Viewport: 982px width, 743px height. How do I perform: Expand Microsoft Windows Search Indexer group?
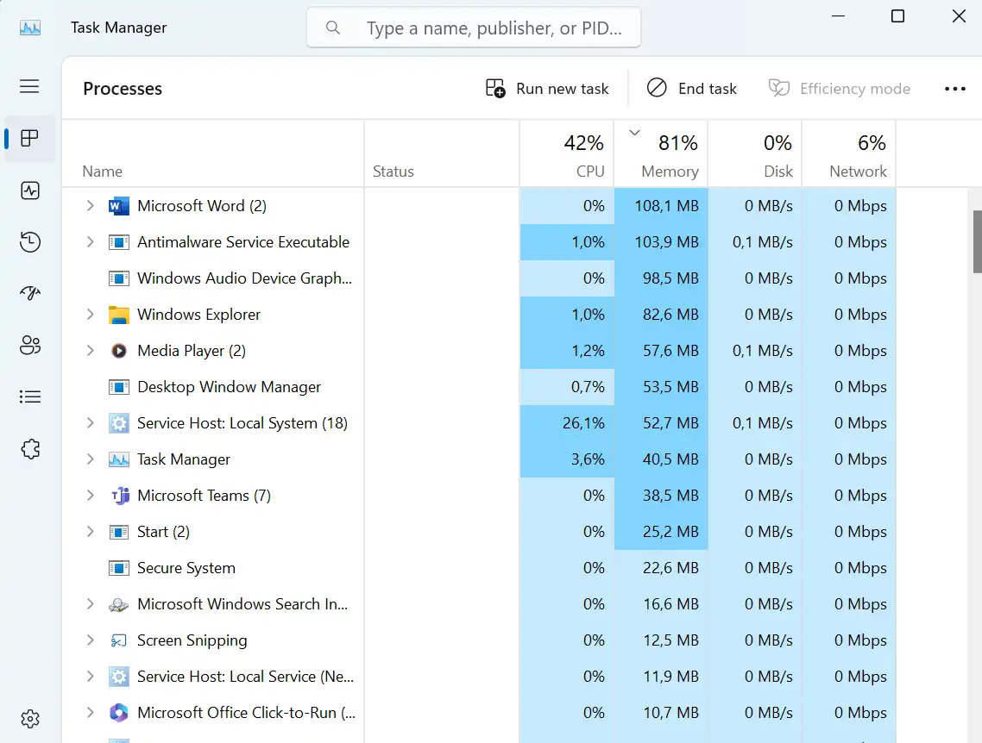91,604
